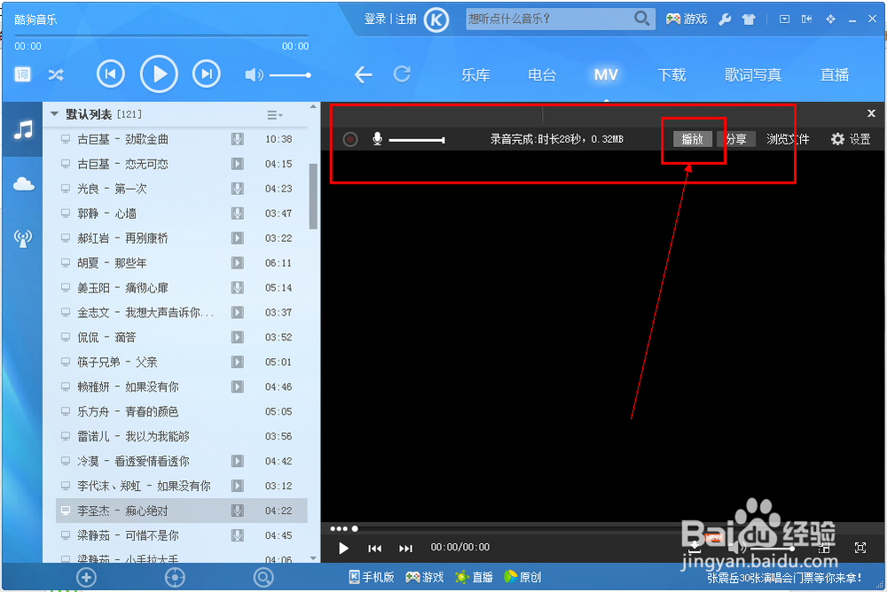Go back with the left arrow icon
The height and width of the screenshot is (592, 887).
(363, 74)
